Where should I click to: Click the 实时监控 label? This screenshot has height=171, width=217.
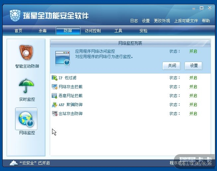pyautogui.click(x=27, y=99)
